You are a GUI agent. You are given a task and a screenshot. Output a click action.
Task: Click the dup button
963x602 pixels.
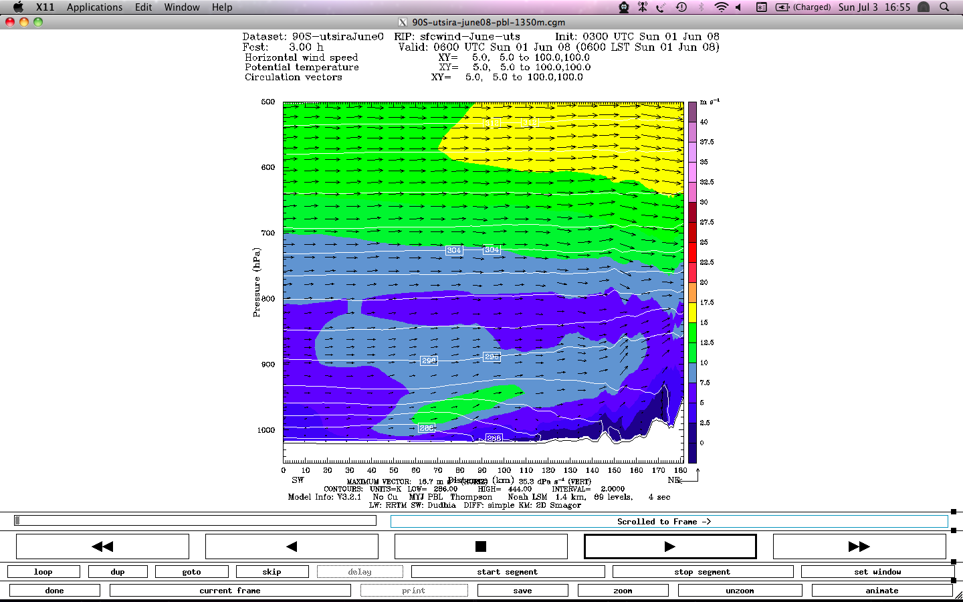(x=118, y=572)
